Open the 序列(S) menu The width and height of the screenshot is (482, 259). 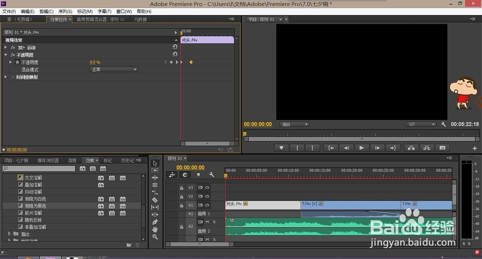(65, 12)
